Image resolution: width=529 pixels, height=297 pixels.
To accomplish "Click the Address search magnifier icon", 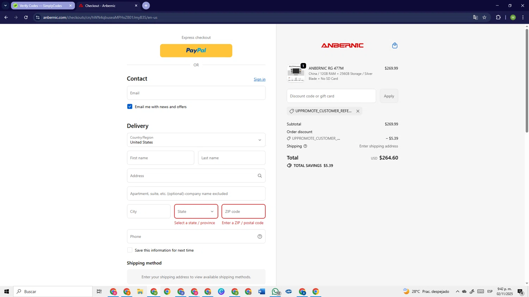I will pyautogui.click(x=260, y=176).
